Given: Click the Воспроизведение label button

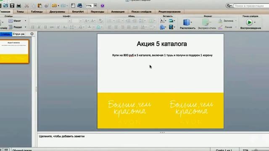Looking at the screenshot, I should click(251, 28).
